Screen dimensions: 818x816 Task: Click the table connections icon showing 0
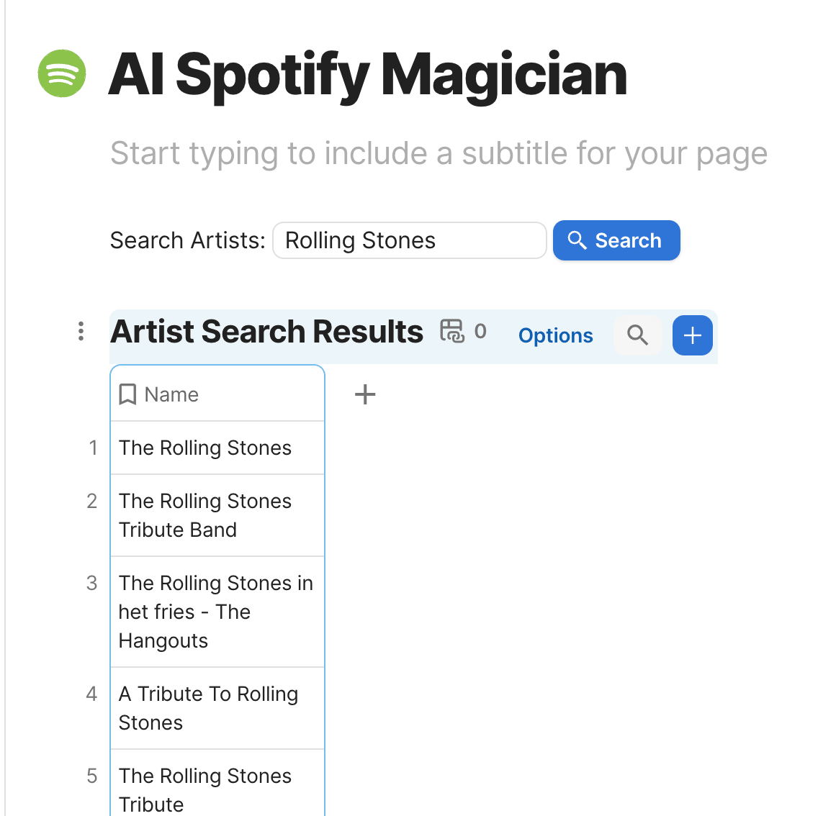[463, 332]
